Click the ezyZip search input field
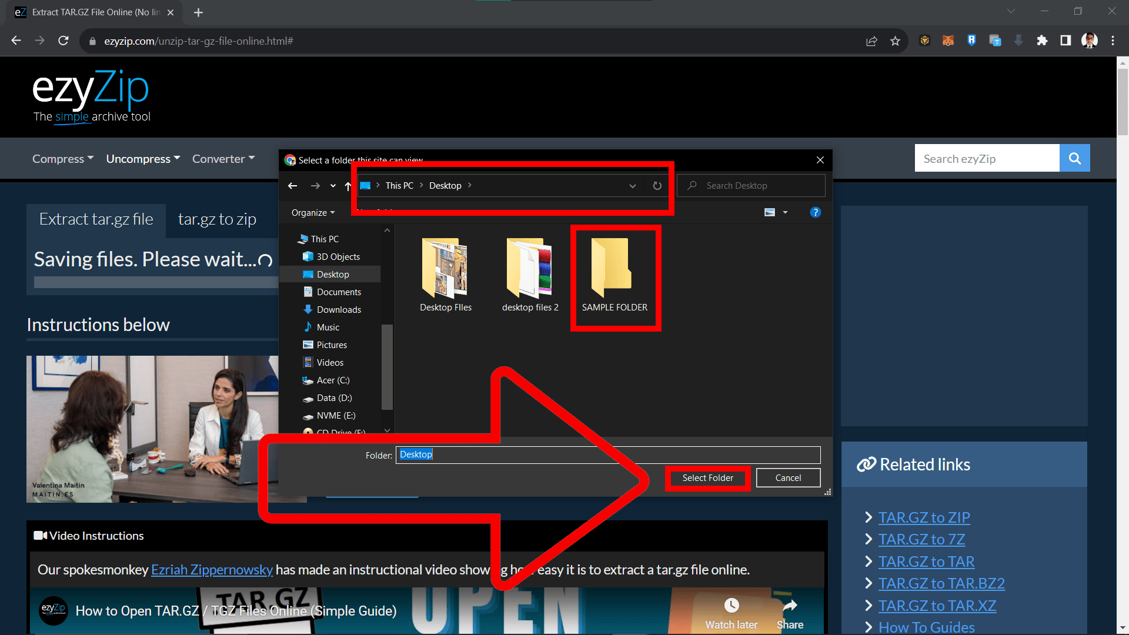 (x=988, y=158)
